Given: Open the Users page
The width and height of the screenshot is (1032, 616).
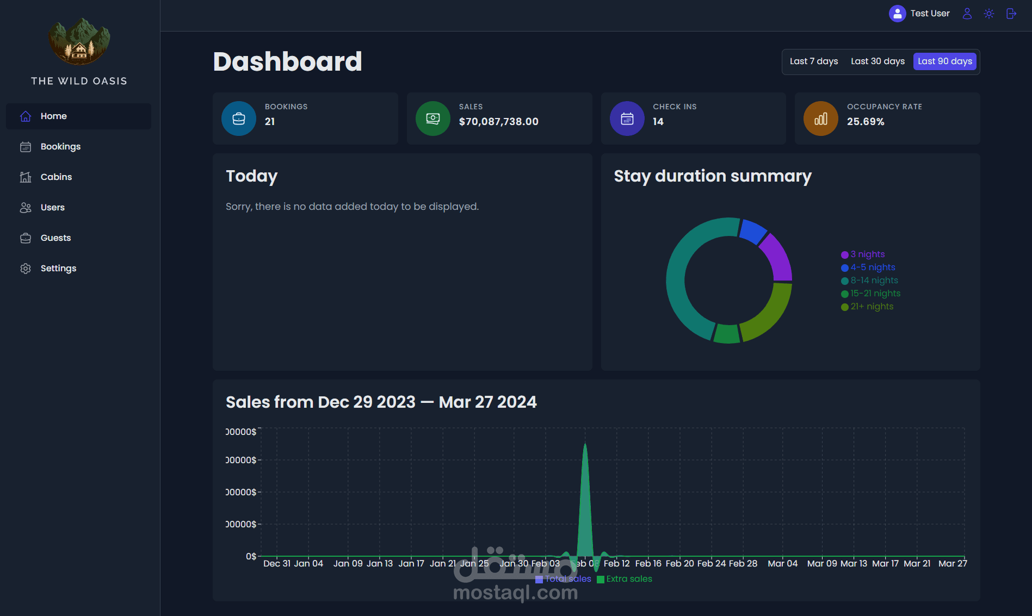Looking at the screenshot, I should (x=79, y=208).
